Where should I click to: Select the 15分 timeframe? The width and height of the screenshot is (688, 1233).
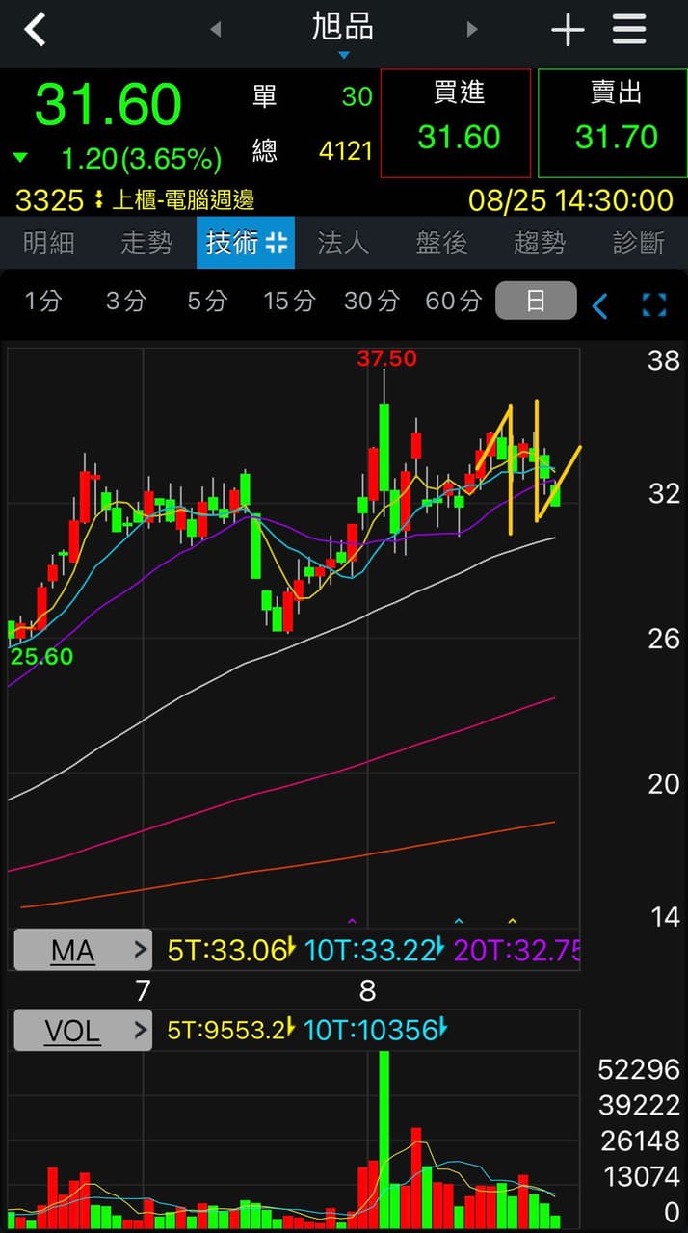tap(289, 302)
